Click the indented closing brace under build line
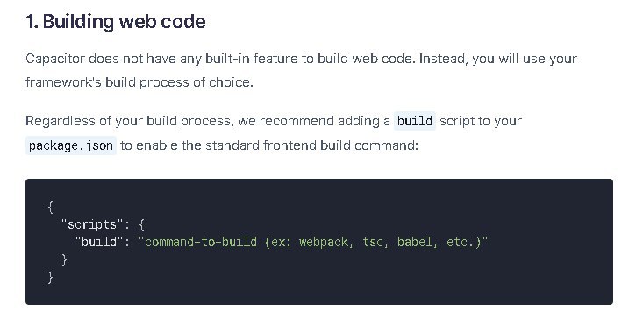The image size is (636, 318). pyautogui.click(x=64, y=259)
